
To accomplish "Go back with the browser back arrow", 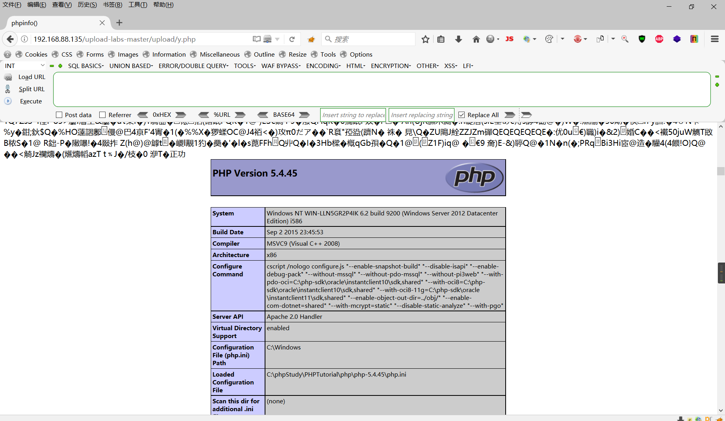I will pos(10,39).
